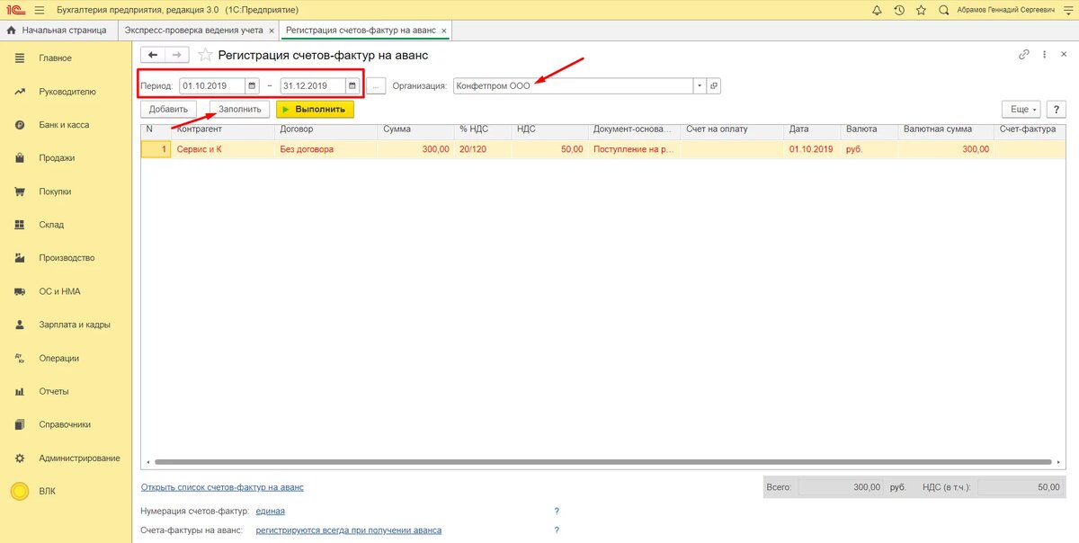The width and height of the screenshot is (1079, 543).
Task: Open link Открыть список счетов-фактур на аванс
Action: [x=222, y=487]
